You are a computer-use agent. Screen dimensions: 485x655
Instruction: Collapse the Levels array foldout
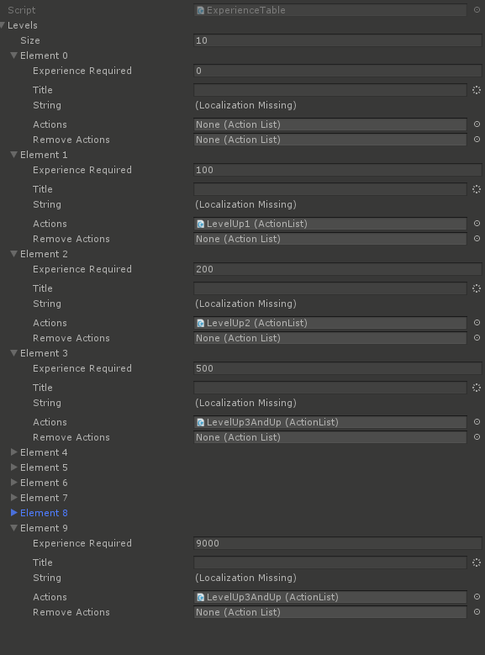click(x=3, y=25)
